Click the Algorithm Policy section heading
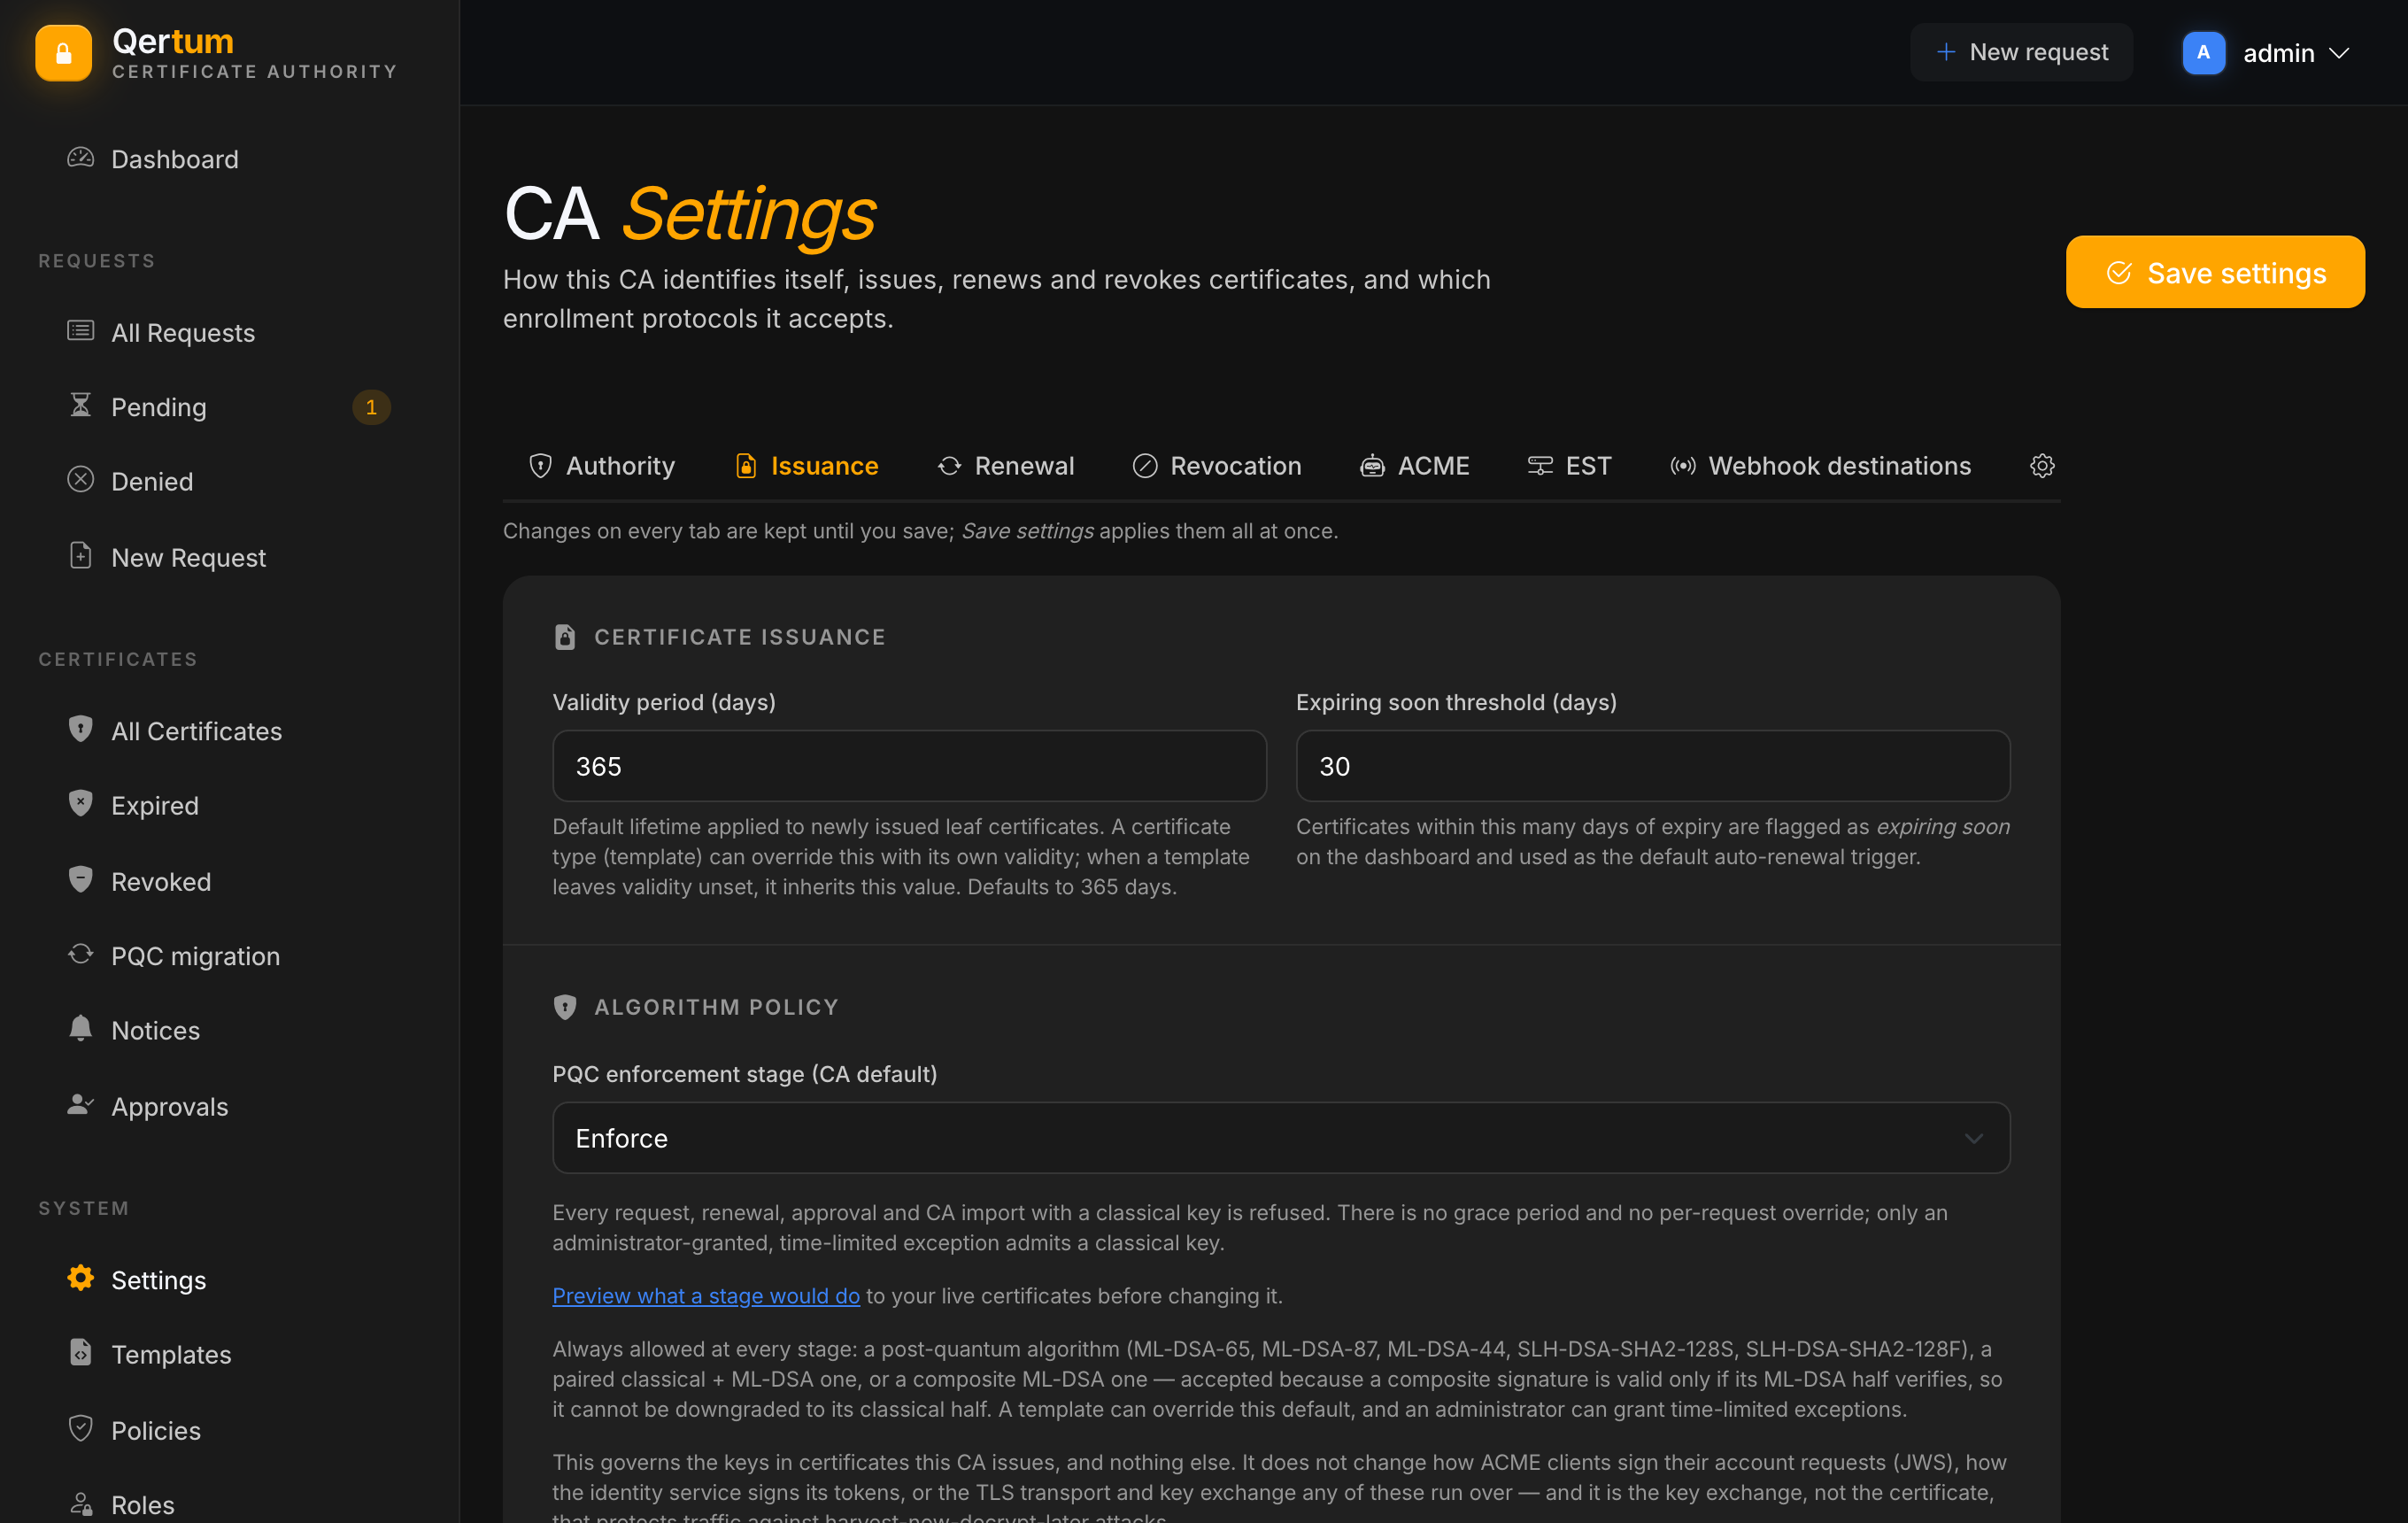 point(716,1007)
